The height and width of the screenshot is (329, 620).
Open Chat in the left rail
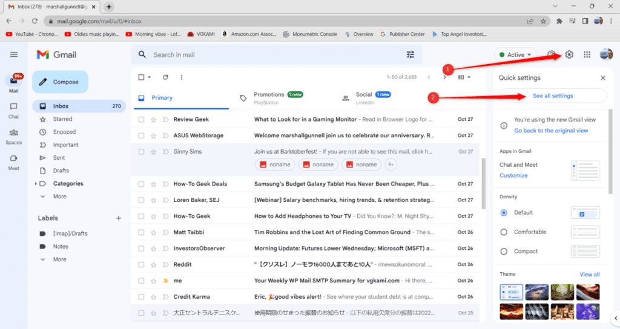(x=14, y=111)
